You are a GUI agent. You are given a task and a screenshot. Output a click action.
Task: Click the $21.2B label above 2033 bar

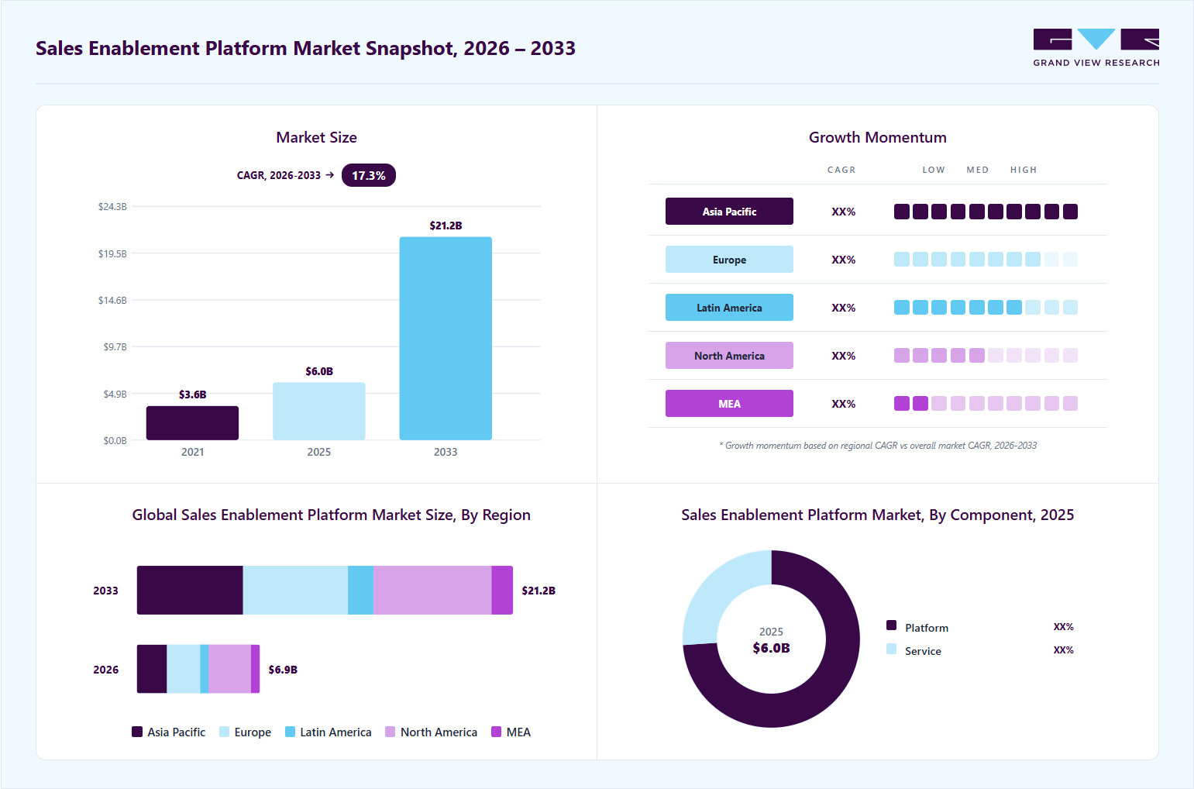[x=446, y=226]
